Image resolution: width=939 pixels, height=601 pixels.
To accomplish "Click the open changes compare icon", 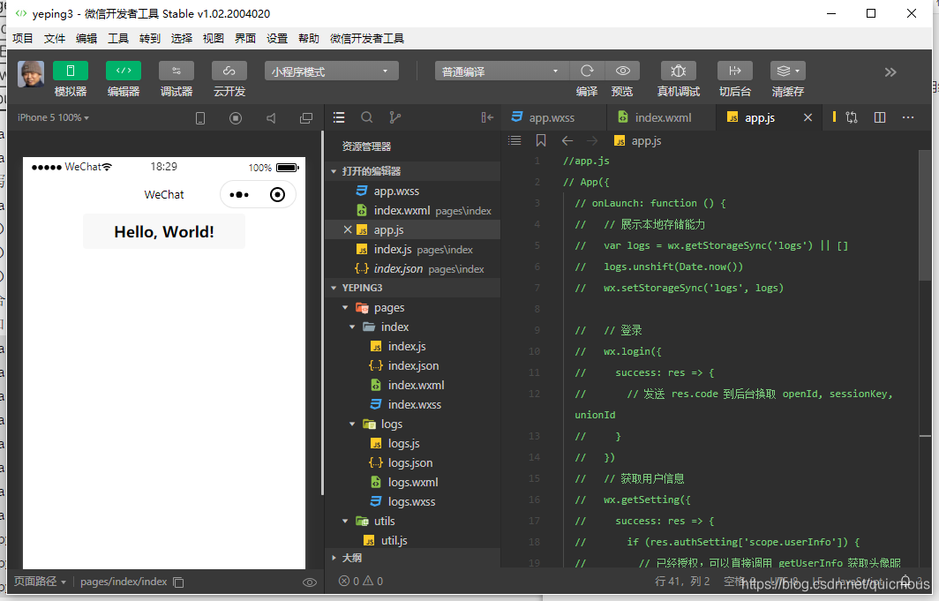I will pos(852,118).
